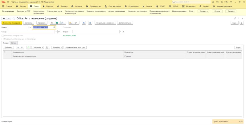Open the document report icon dropdown
Screen dimensions: 246x125
52,23
